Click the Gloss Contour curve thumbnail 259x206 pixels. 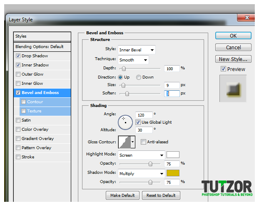point(125,142)
